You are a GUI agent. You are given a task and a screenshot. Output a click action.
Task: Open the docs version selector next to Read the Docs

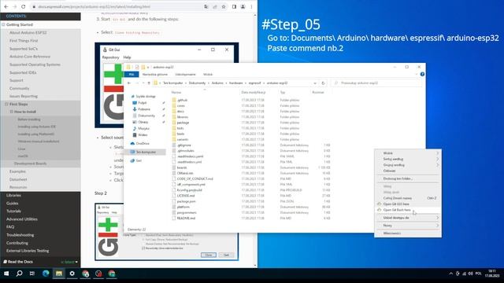[x=69, y=262]
